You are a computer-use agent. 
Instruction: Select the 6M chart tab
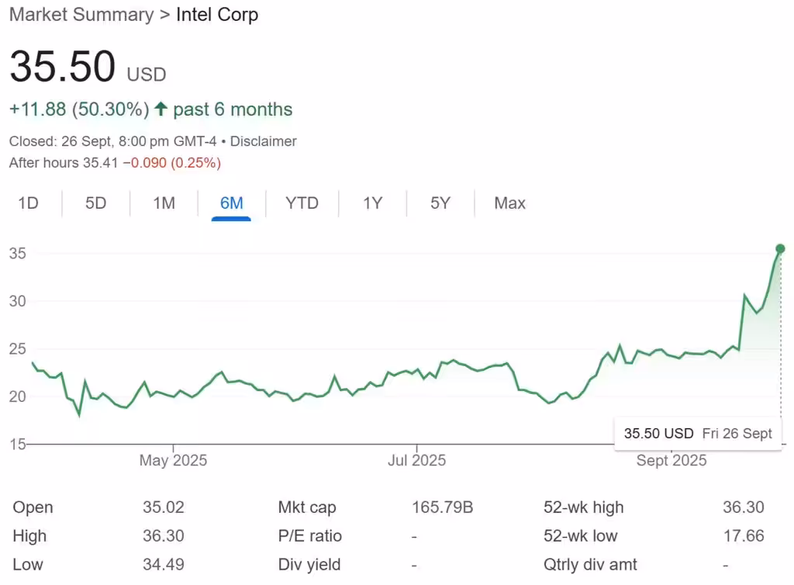point(231,202)
